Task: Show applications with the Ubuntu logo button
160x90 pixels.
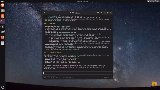Action: click(x=3, y=87)
